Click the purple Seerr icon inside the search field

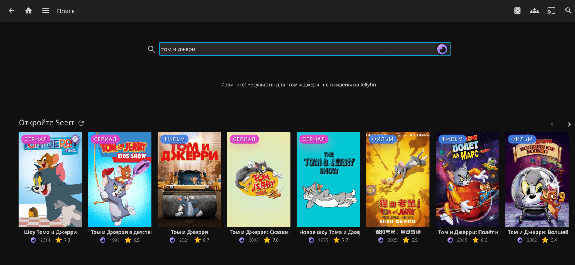pyautogui.click(x=442, y=49)
